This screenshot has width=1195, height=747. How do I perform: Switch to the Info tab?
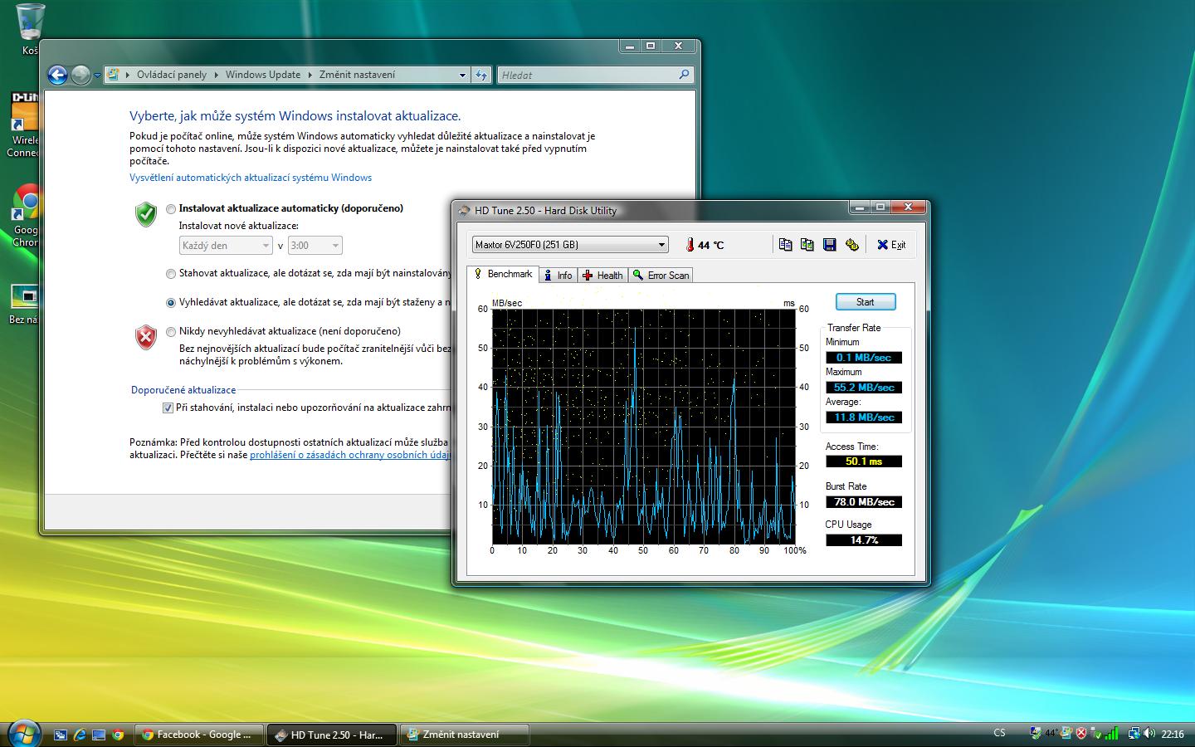pos(558,276)
